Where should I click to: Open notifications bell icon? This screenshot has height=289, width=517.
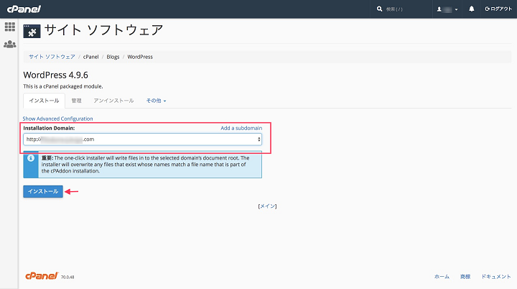pyautogui.click(x=472, y=9)
